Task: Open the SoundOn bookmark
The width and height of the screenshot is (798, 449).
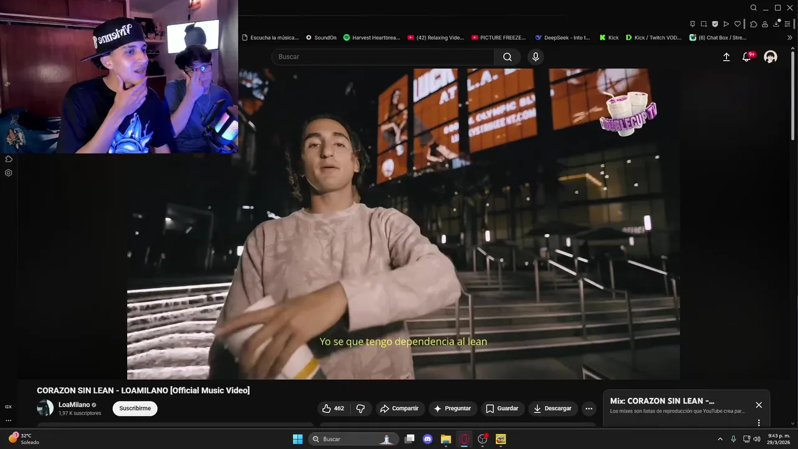Action: coord(321,37)
